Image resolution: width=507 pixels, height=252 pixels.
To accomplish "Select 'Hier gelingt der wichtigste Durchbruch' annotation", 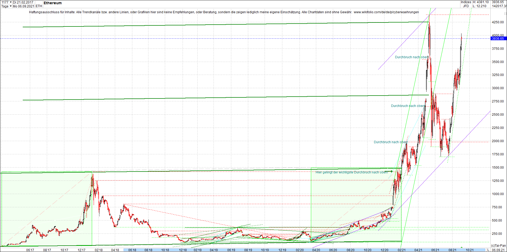I will coord(352,172).
